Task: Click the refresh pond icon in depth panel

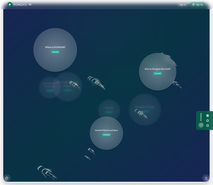Action: pyautogui.click(x=201, y=125)
